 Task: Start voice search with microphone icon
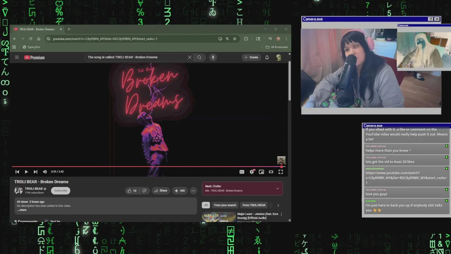point(213,57)
